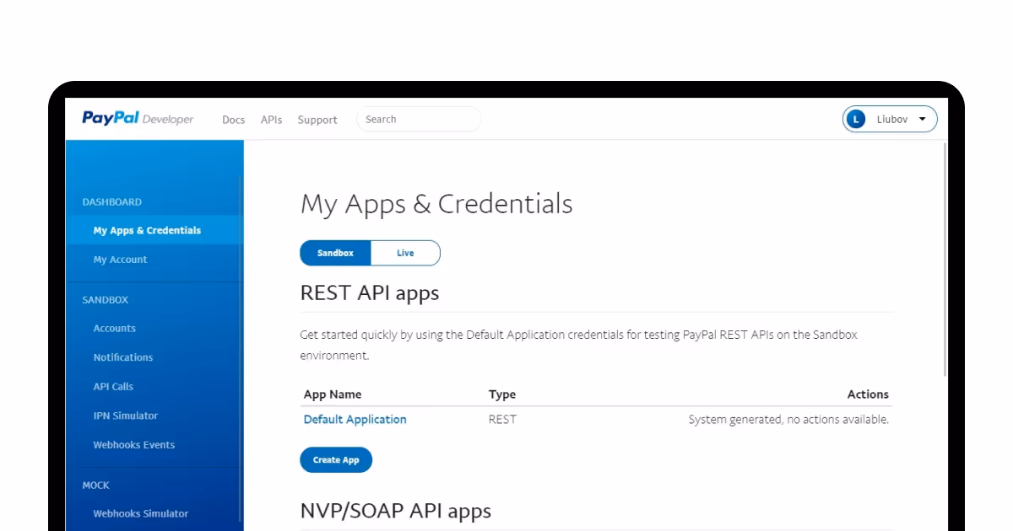Click the REST type cell

coord(502,419)
